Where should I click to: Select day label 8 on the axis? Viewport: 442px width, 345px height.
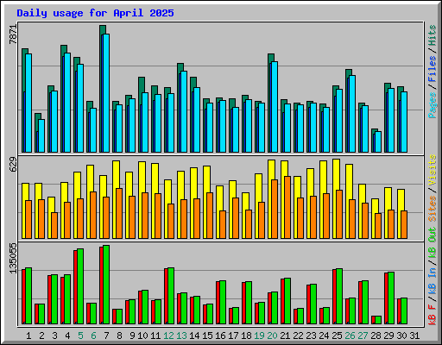tap(119, 336)
